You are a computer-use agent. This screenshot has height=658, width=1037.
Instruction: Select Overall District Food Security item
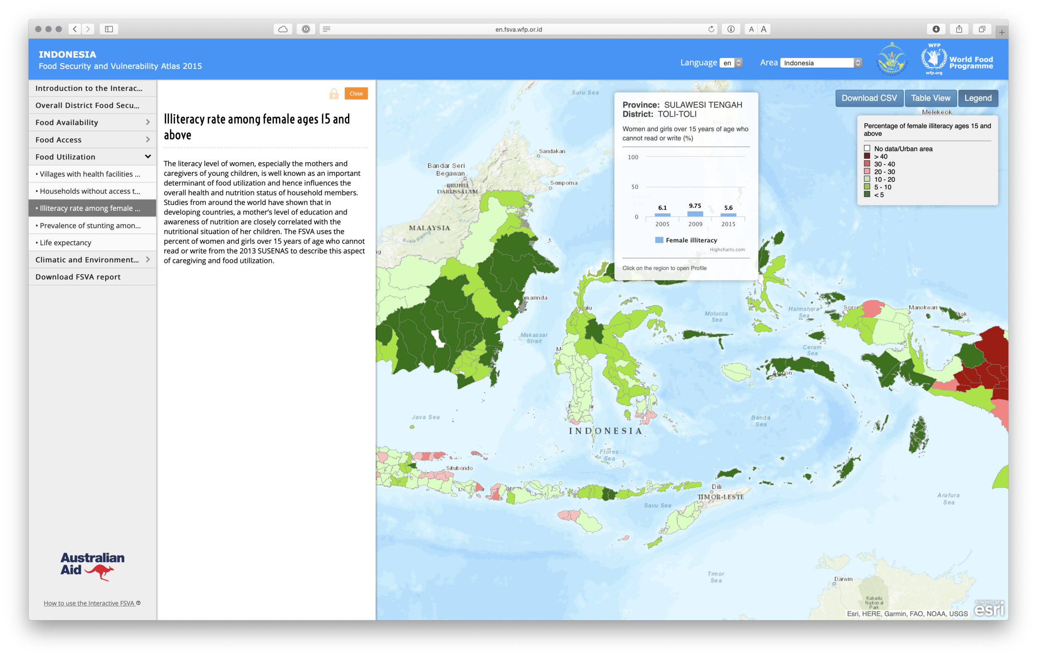[92, 105]
